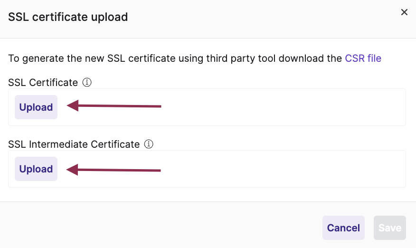Screen dimensions: 416x248
Task: Upload a file for SSL Intermediate Certificate
Action: pos(36,169)
